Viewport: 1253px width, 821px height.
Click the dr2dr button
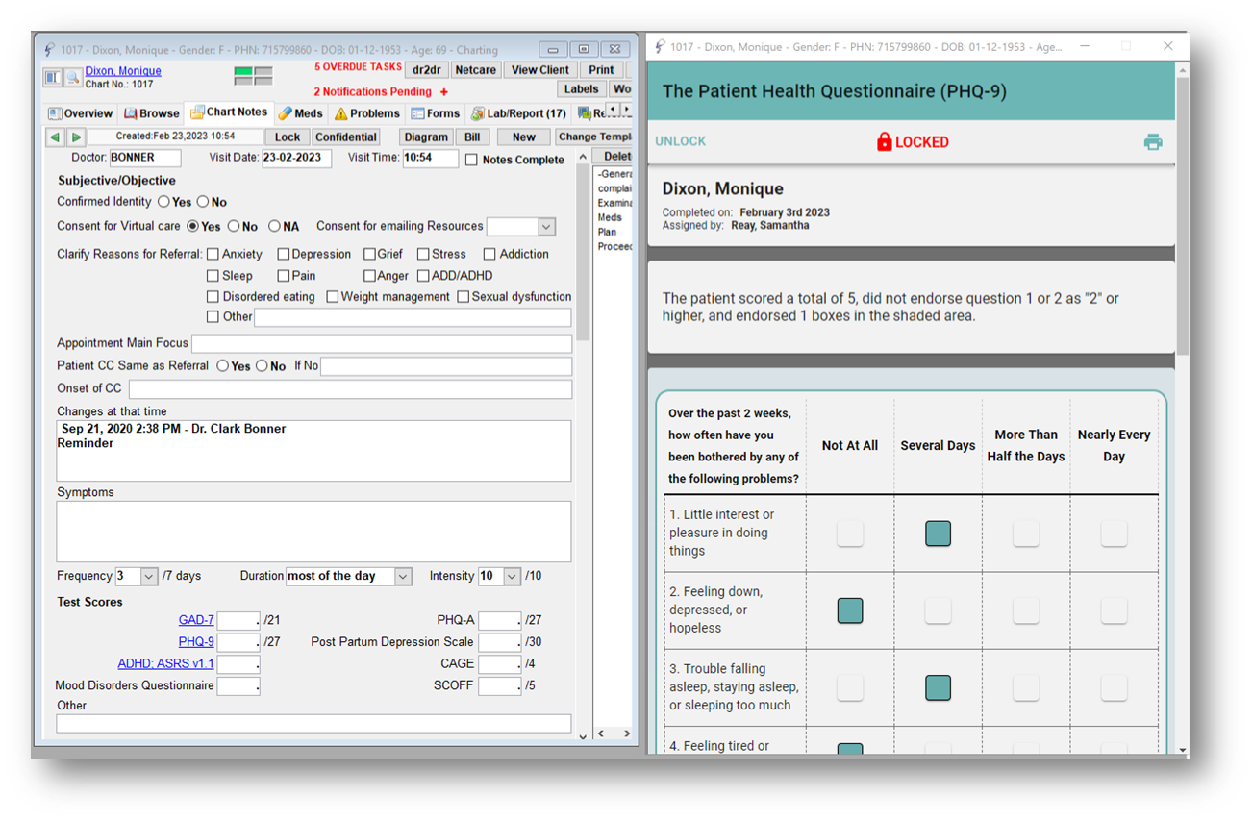click(x=426, y=70)
